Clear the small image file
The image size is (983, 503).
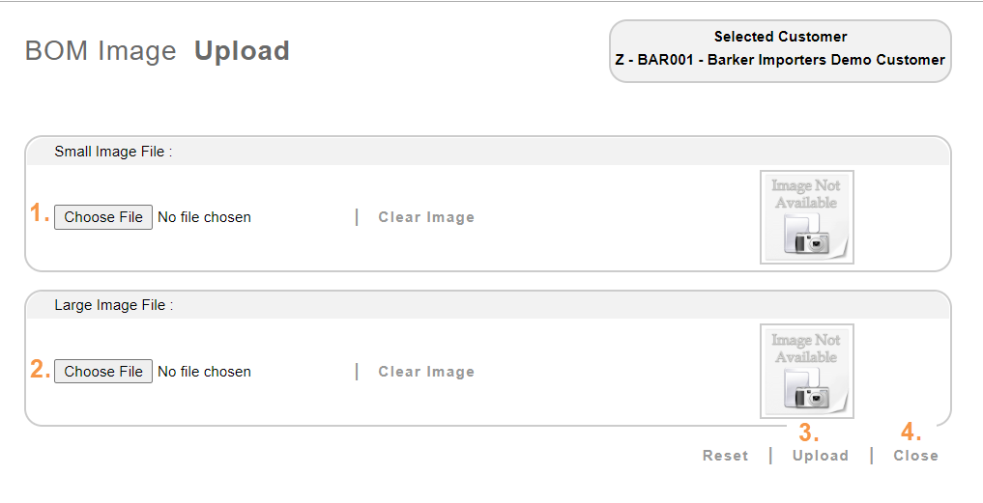426,217
